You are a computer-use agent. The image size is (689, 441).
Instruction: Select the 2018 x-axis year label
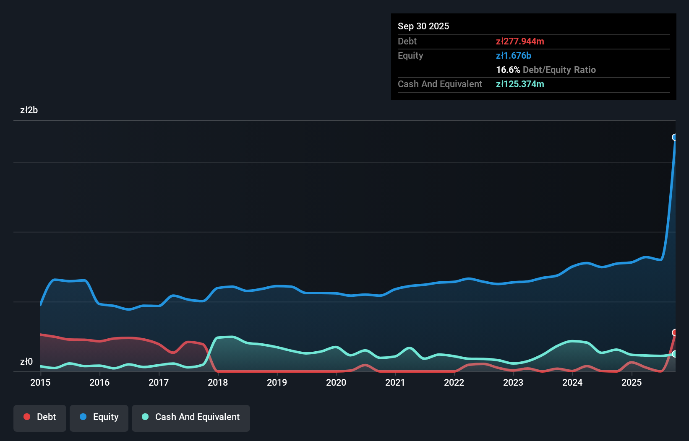pyautogui.click(x=218, y=382)
